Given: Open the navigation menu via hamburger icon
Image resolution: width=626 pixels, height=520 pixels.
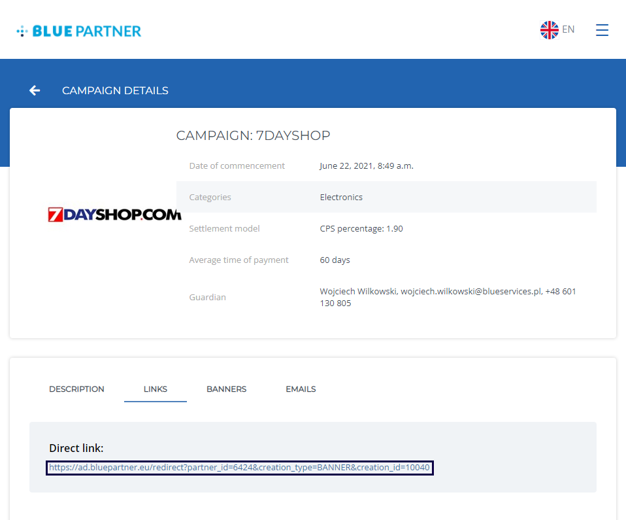Looking at the screenshot, I should tap(602, 29).
